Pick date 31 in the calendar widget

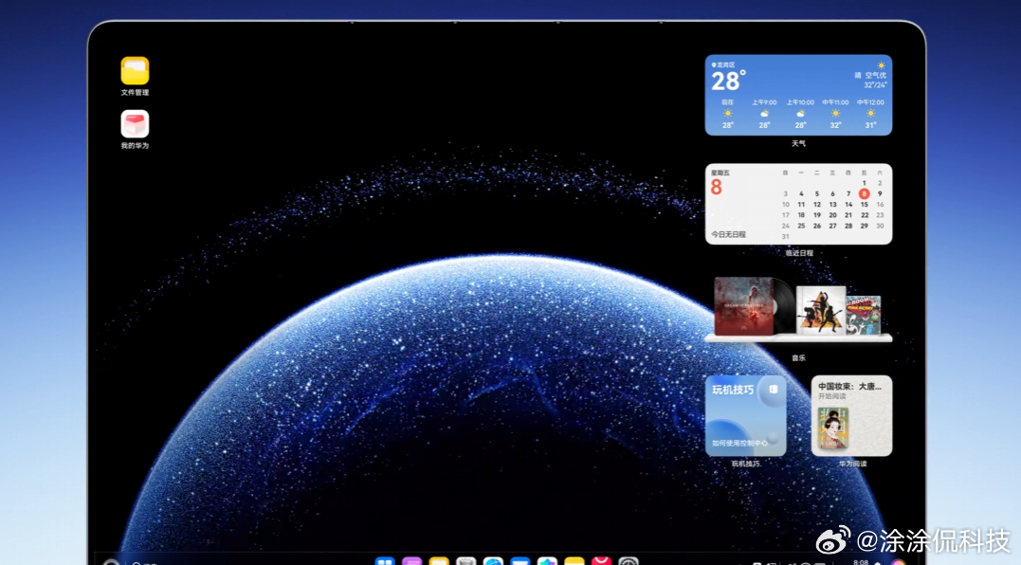[x=785, y=236]
